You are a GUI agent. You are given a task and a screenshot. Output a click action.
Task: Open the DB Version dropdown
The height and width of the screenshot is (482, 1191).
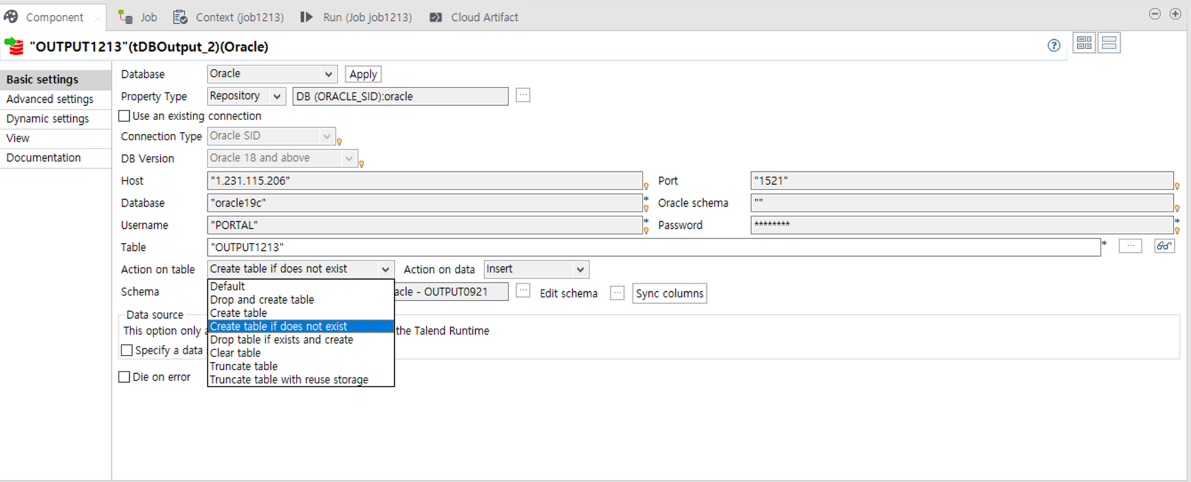click(282, 158)
